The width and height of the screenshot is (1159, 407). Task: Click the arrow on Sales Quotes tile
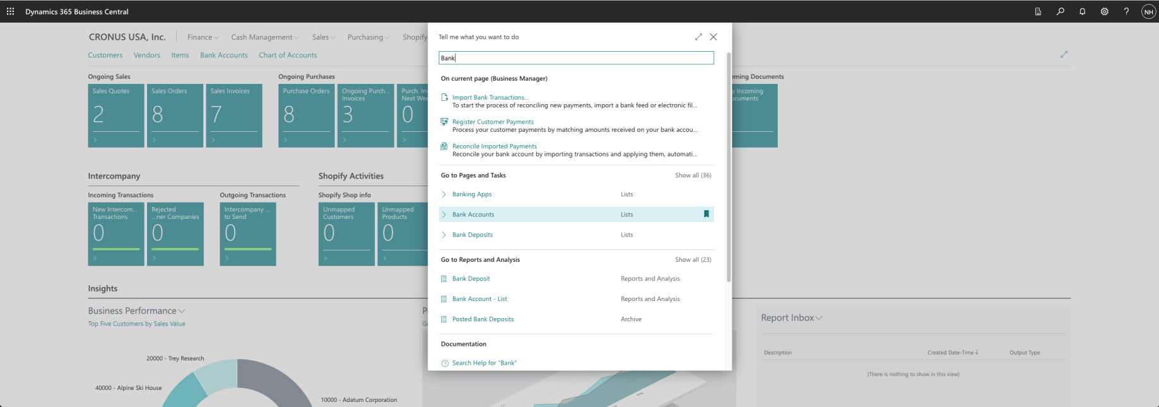(x=95, y=139)
